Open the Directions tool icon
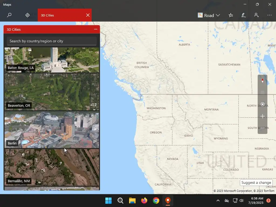The width and height of the screenshot is (276, 207). 27,15
